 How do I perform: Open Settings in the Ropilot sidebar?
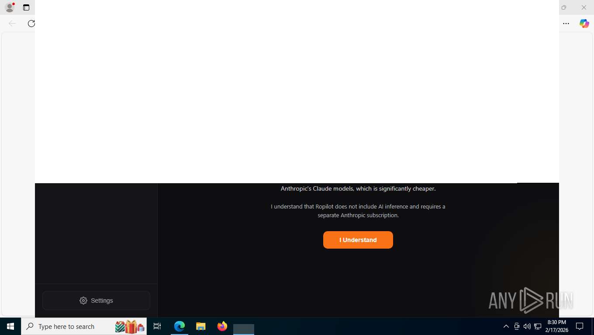[96, 301]
